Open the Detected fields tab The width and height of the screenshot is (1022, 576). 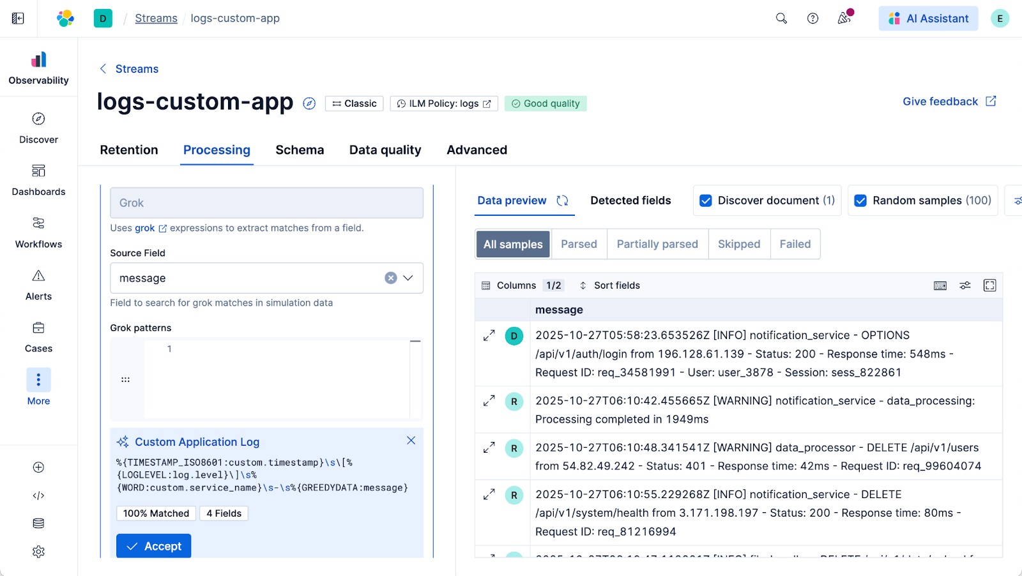(x=630, y=201)
